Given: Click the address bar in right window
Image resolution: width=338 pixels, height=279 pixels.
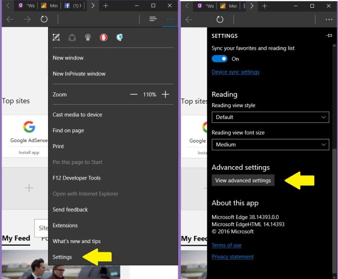Looking at the screenshot, I should (x=274, y=20).
